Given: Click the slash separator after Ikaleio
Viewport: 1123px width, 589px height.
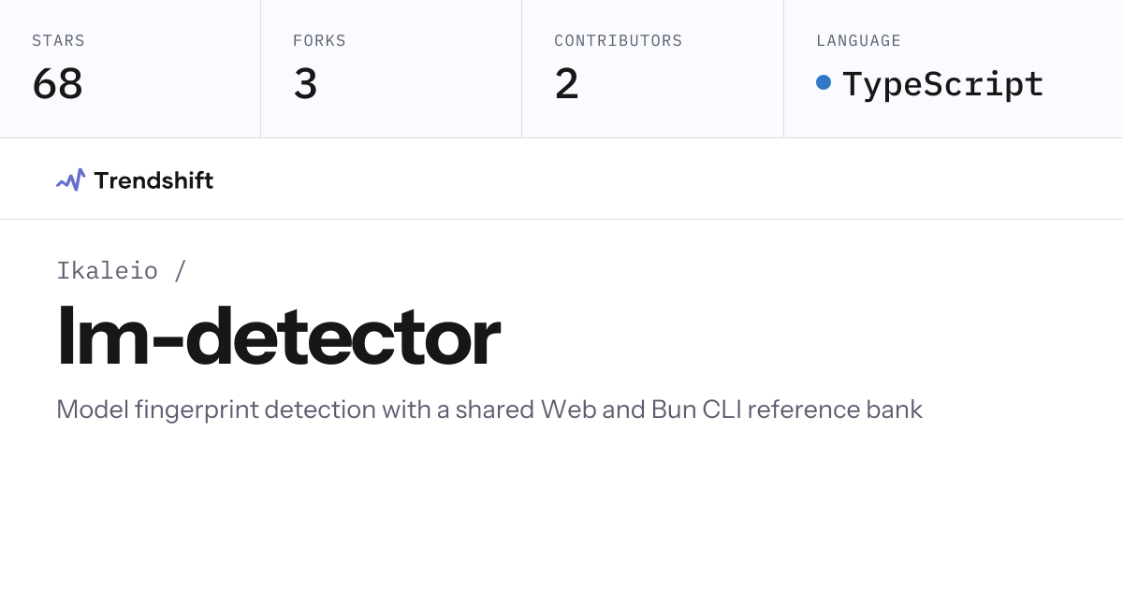Looking at the screenshot, I should click(180, 271).
